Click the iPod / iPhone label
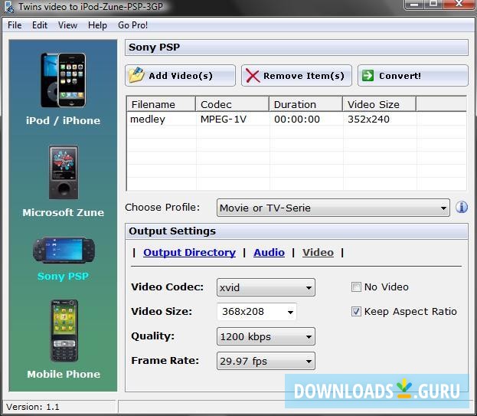The image size is (477, 416). pyautogui.click(x=63, y=120)
